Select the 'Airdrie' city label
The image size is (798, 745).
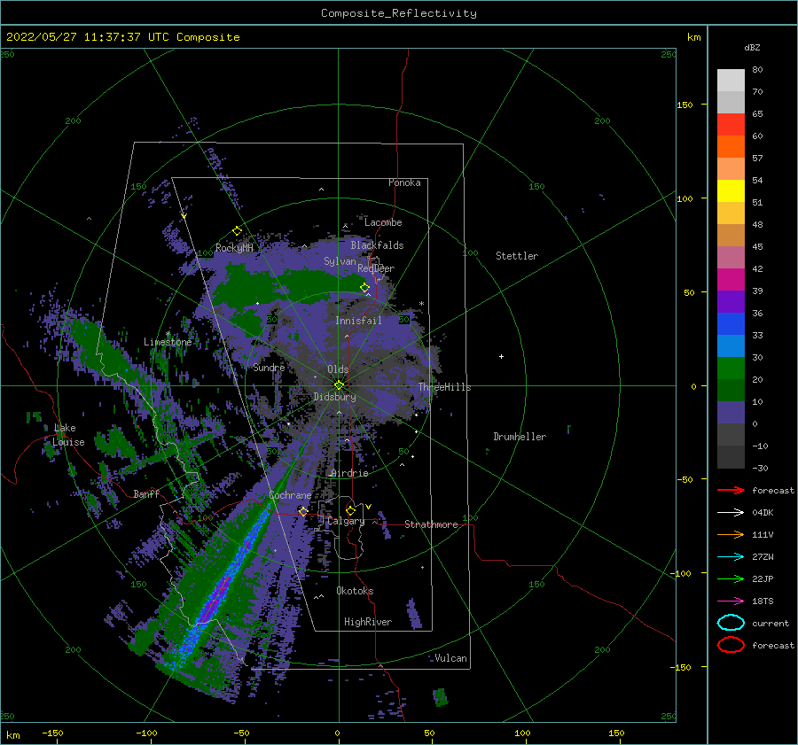coord(349,473)
